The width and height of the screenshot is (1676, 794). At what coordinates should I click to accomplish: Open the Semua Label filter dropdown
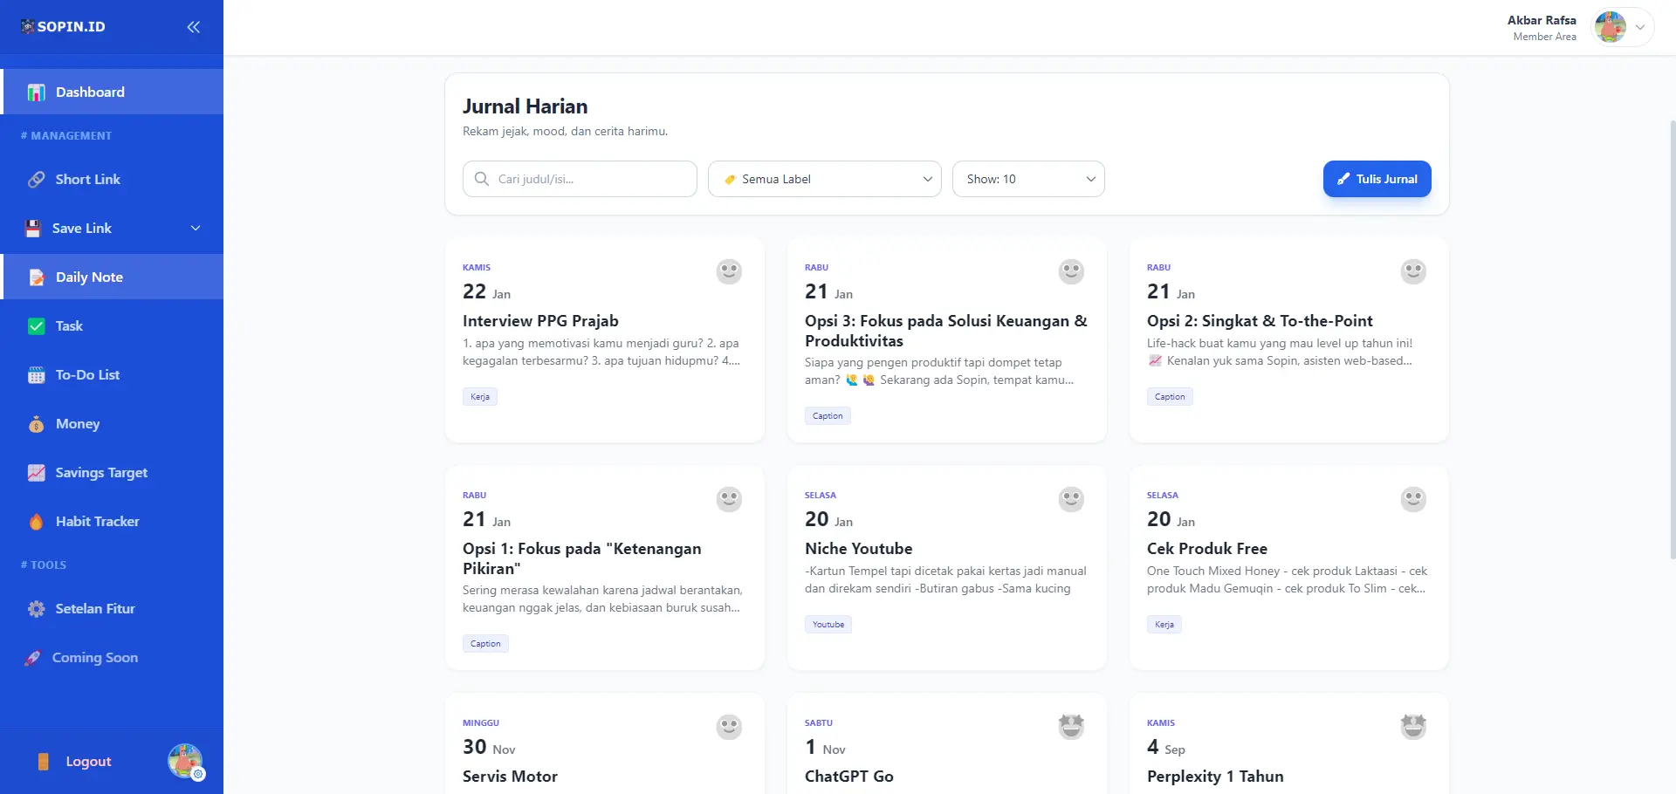(824, 179)
